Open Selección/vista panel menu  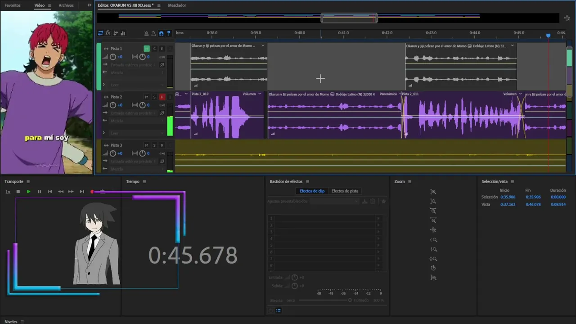click(513, 182)
